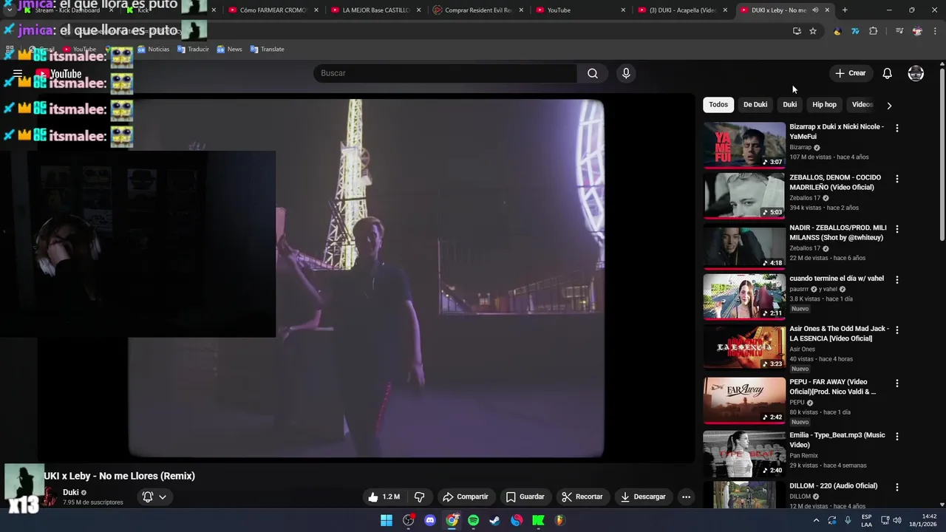
Task: Open options for PEPU - FAR AWAY video
Action: click(x=897, y=383)
